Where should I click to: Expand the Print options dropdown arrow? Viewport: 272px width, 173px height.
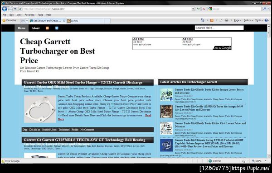click(x=231, y=20)
